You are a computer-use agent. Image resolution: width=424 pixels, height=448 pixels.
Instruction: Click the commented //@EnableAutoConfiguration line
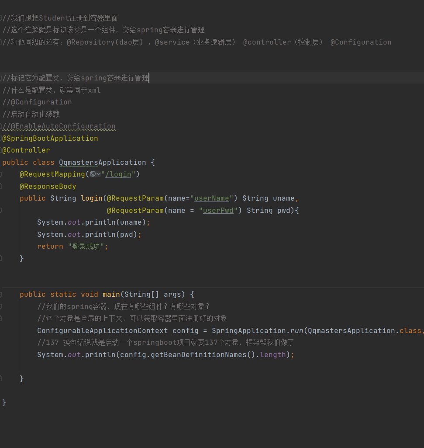59,126
